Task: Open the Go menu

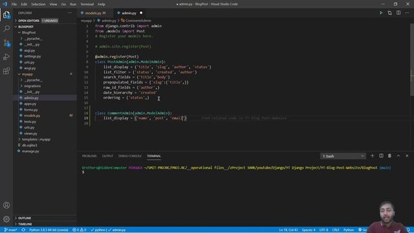Action: [x=63, y=4]
